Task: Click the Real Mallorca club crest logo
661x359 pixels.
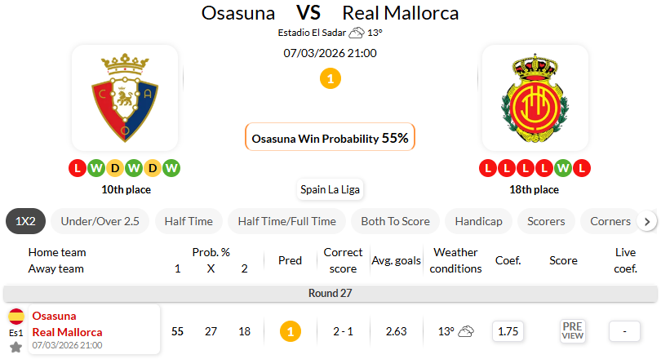Action: [x=535, y=98]
